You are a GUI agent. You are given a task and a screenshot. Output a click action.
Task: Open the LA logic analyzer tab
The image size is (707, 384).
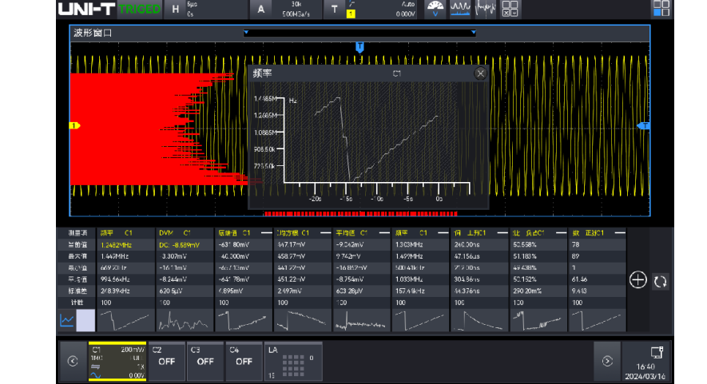[x=292, y=361]
